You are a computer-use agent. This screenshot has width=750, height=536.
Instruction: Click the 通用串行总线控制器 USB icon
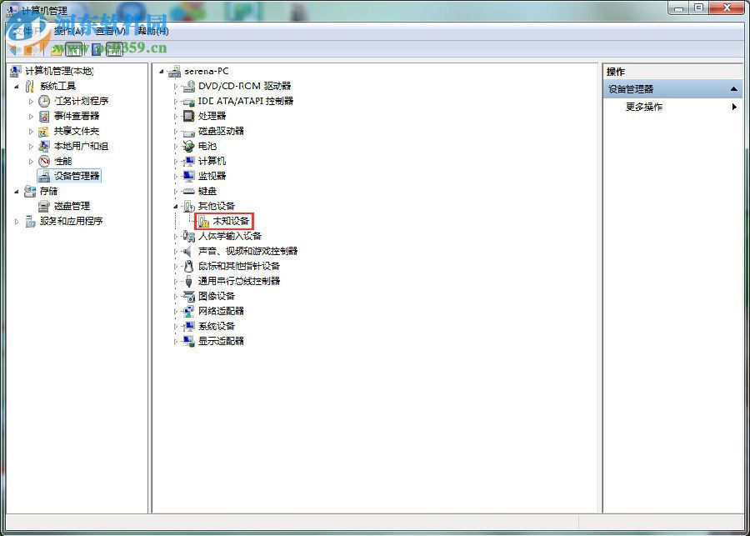(189, 281)
